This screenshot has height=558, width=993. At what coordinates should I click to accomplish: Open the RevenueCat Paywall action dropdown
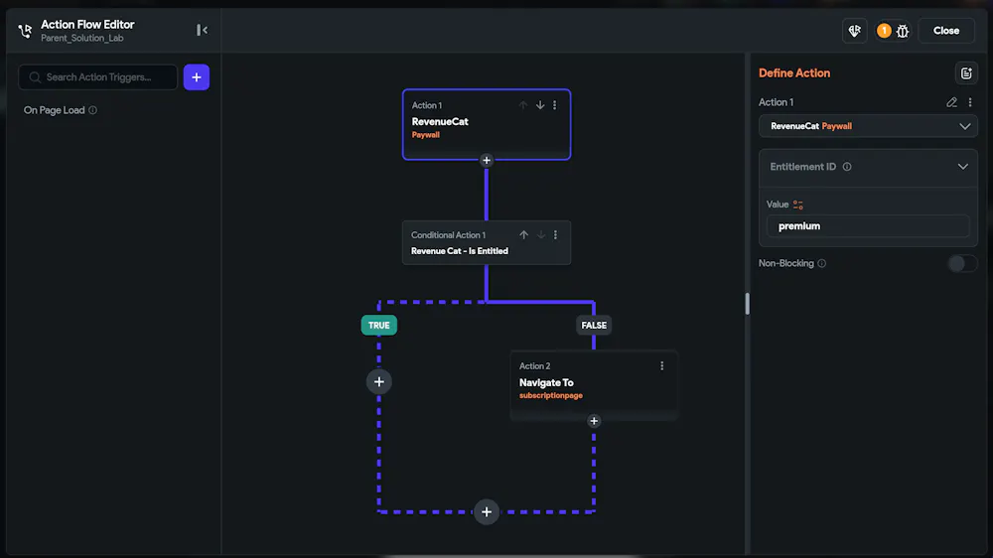click(x=868, y=126)
